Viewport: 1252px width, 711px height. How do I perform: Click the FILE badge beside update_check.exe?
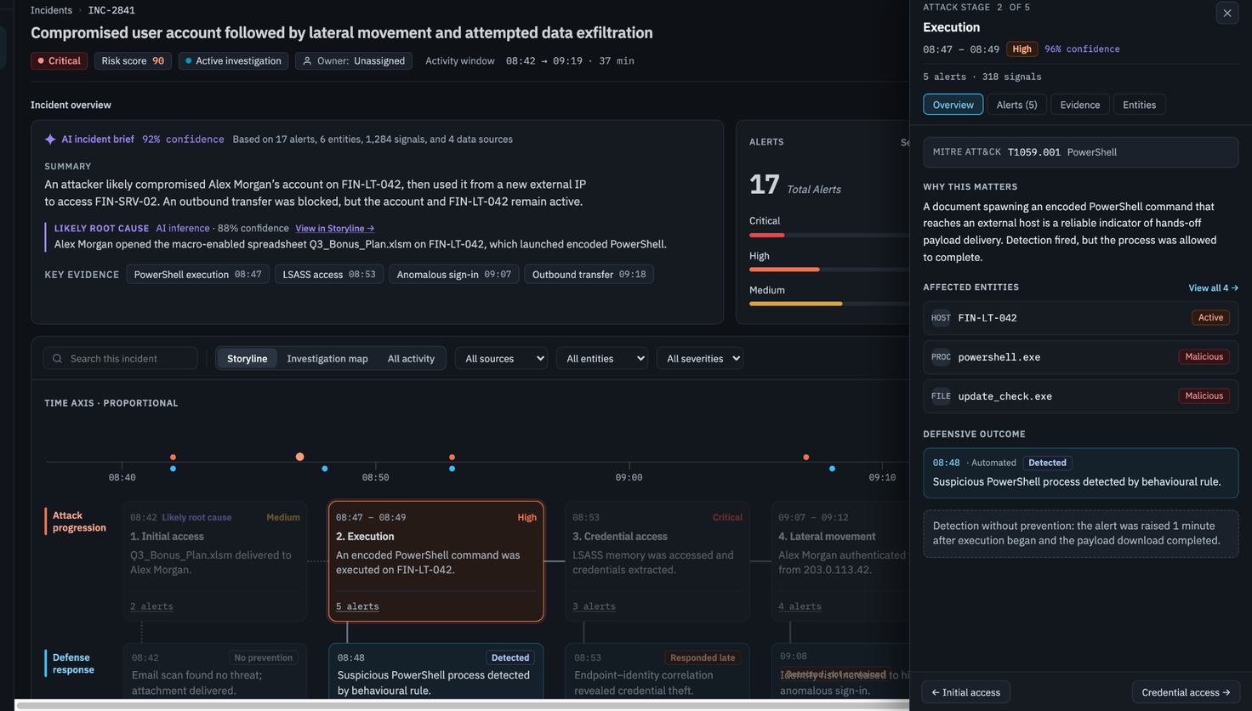[x=941, y=396]
